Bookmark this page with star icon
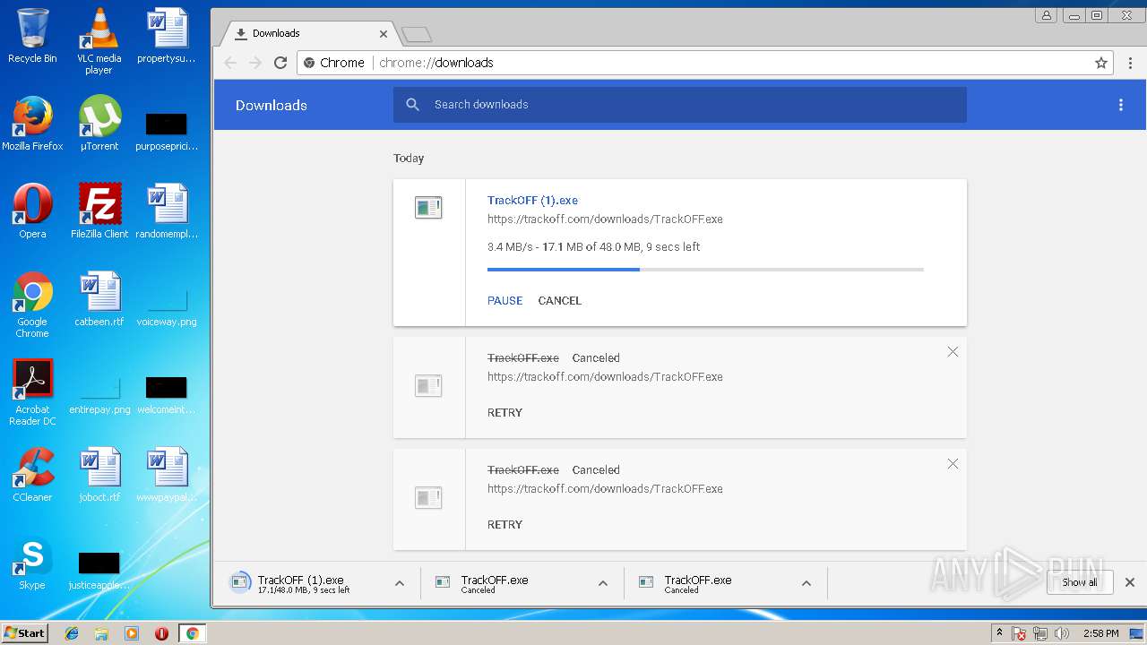The width and height of the screenshot is (1147, 645). point(1101,63)
